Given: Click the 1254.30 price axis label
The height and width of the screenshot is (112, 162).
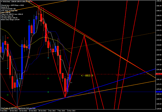Looking at the screenshot, I should tap(159, 104).
